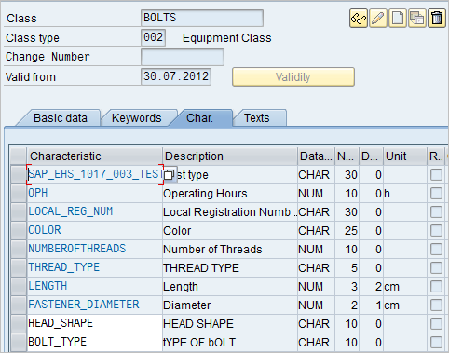
Task: Click the Display glasses icon
Action: 359,19
